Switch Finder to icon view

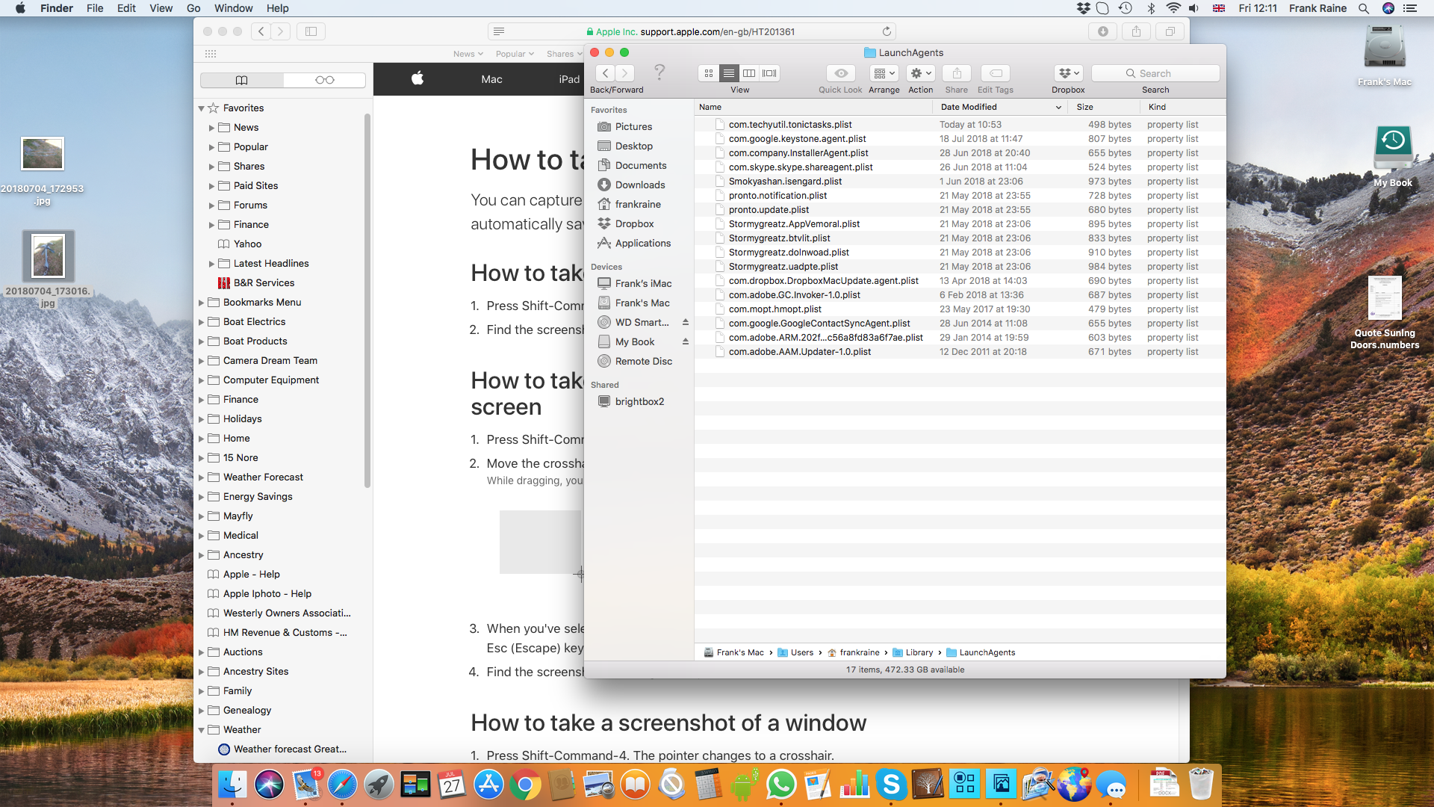click(709, 73)
